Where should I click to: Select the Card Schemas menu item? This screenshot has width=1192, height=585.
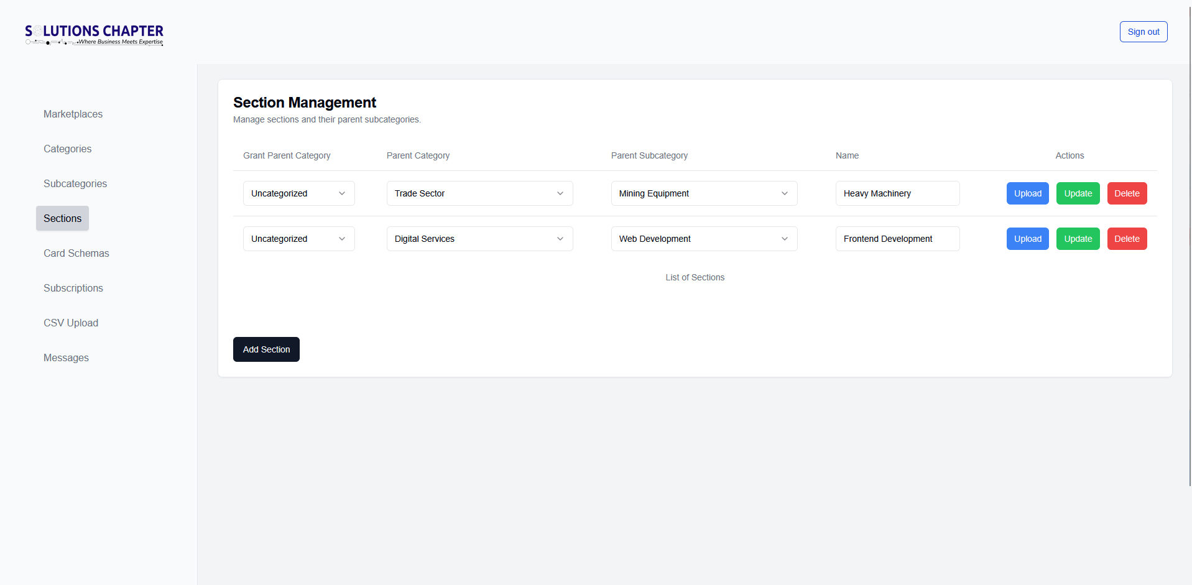point(76,253)
